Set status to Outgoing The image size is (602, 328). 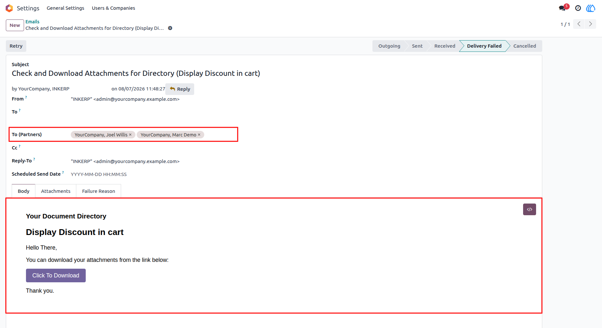pyautogui.click(x=389, y=46)
